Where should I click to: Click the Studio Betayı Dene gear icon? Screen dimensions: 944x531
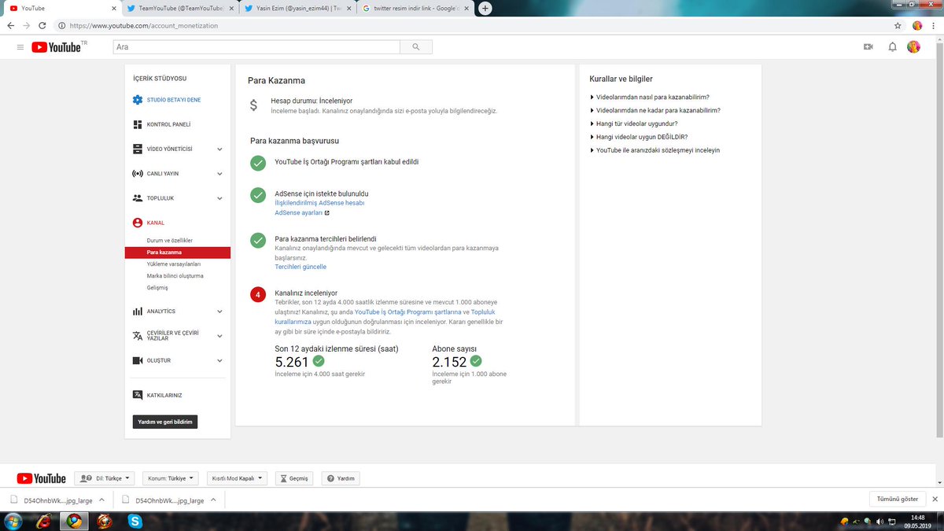138,100
